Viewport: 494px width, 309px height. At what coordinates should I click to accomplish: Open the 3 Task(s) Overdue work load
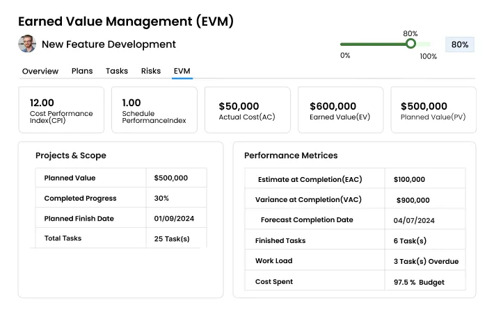tap(426, 262)
